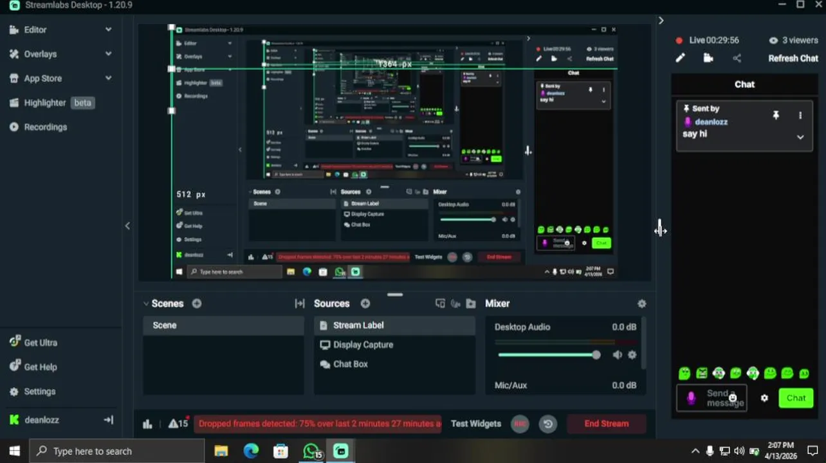
Task: Open chat settings gear icon
Action: pyautogui.click(x=764, y=398)
